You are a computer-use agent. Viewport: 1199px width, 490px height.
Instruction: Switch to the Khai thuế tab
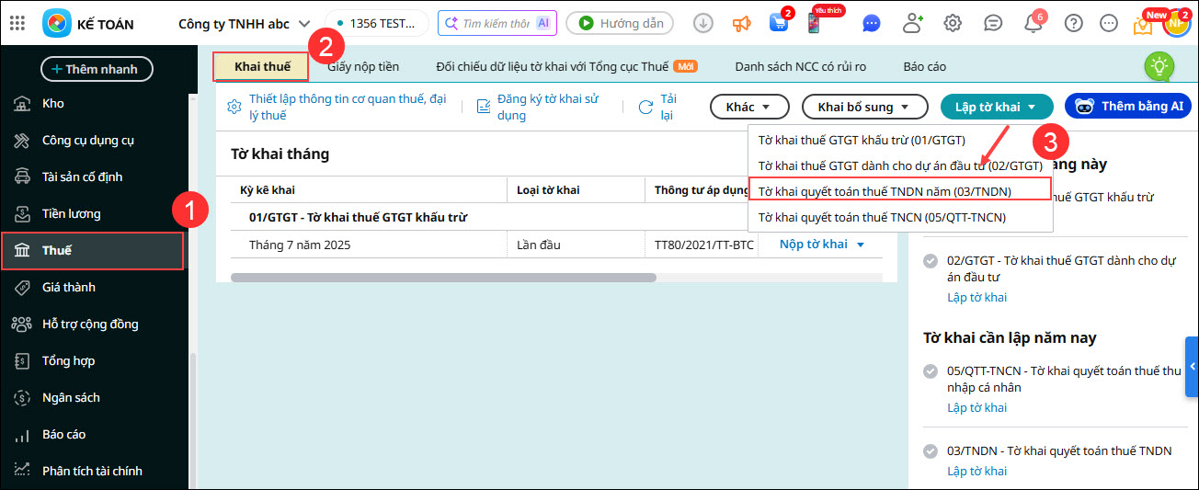tap(262, 66)
